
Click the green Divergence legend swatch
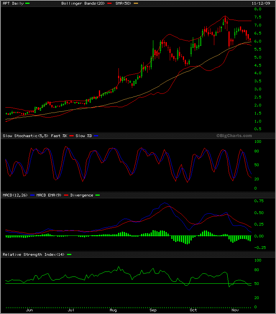[x=98, y=195]
